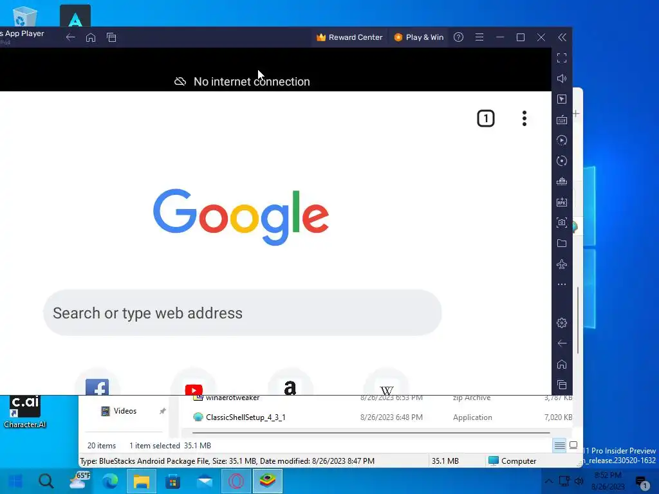Expand more sidebar tools via three dots

[562, 284]
